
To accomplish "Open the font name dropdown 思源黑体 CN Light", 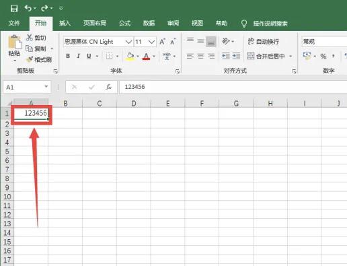I will pyautogui.click(x=128, y=42).
